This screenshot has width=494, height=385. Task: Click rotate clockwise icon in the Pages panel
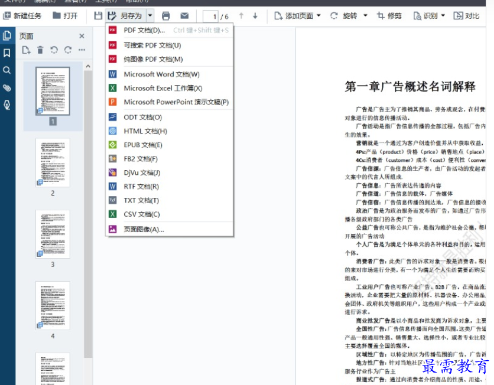click(68, 50)
